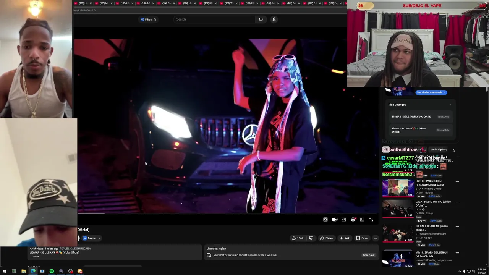Screen dimensions: 489x275
Task: Open Mix - LISMAR - SE LLENAN playlist title
Action: (431, 254)
